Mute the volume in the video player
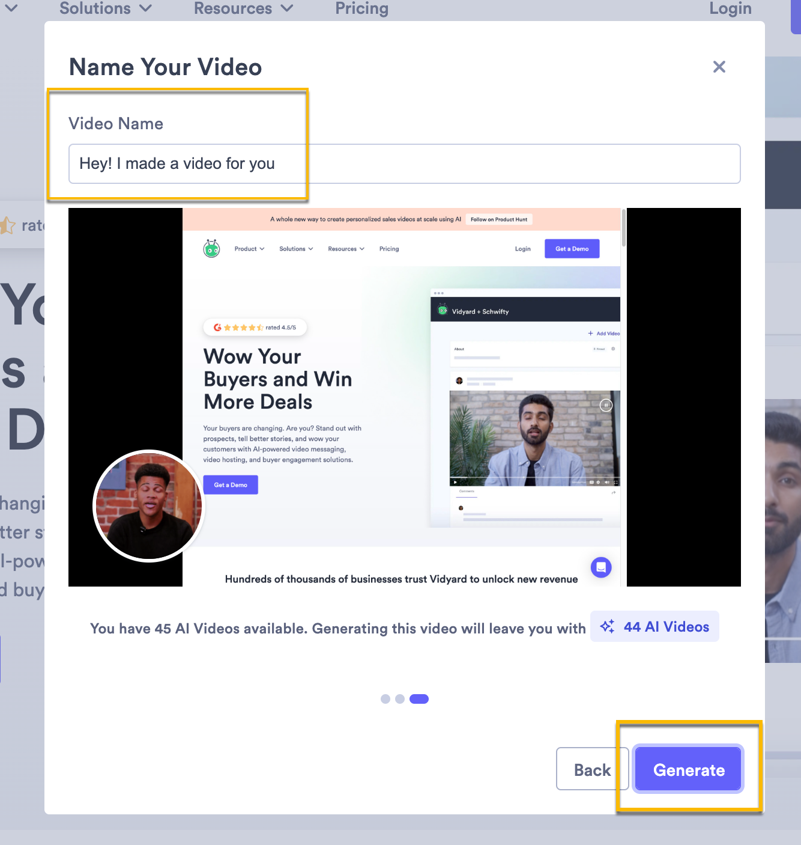 pyautogui.click(x=606, y=483)
